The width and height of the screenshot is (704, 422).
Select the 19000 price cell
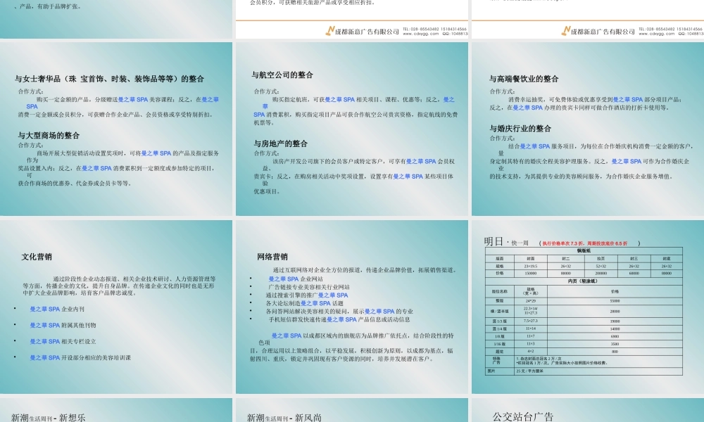pyautogui.click(x=615, y=321)
